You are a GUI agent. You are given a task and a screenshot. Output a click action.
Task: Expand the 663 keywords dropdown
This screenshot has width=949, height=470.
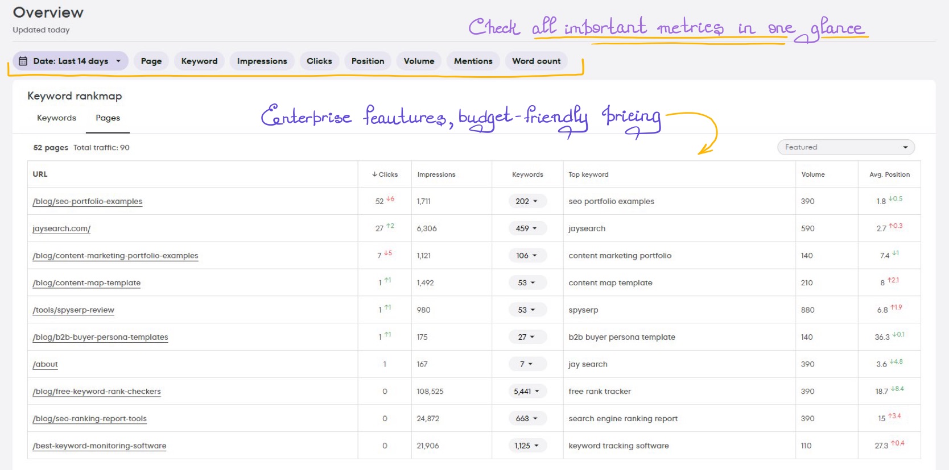pyautogui.click(x=527, y=419)
